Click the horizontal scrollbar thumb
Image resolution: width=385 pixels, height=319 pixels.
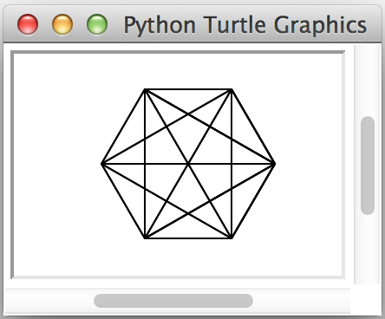(173, 301)
